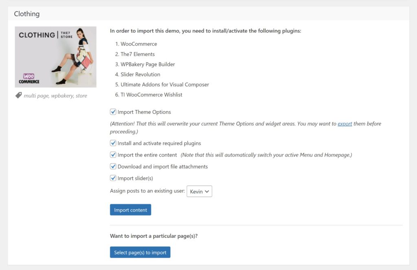
Task: Click the Woo Commerce logo on thumbnail
Action: click(x=29, y=79)
